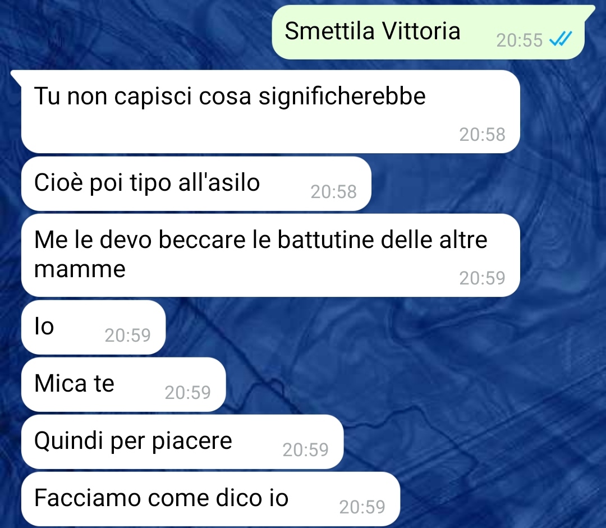Click the 20:59 timestamp beside 'Quindi per piacere'
The height and width of the screenshot is (528, 606).
pyautogui.click(x=305, y=449)
